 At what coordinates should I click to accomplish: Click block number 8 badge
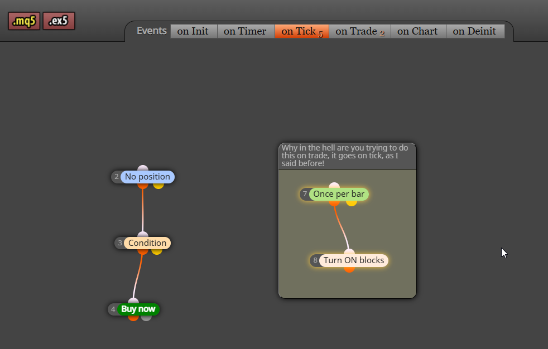[315, 260]
